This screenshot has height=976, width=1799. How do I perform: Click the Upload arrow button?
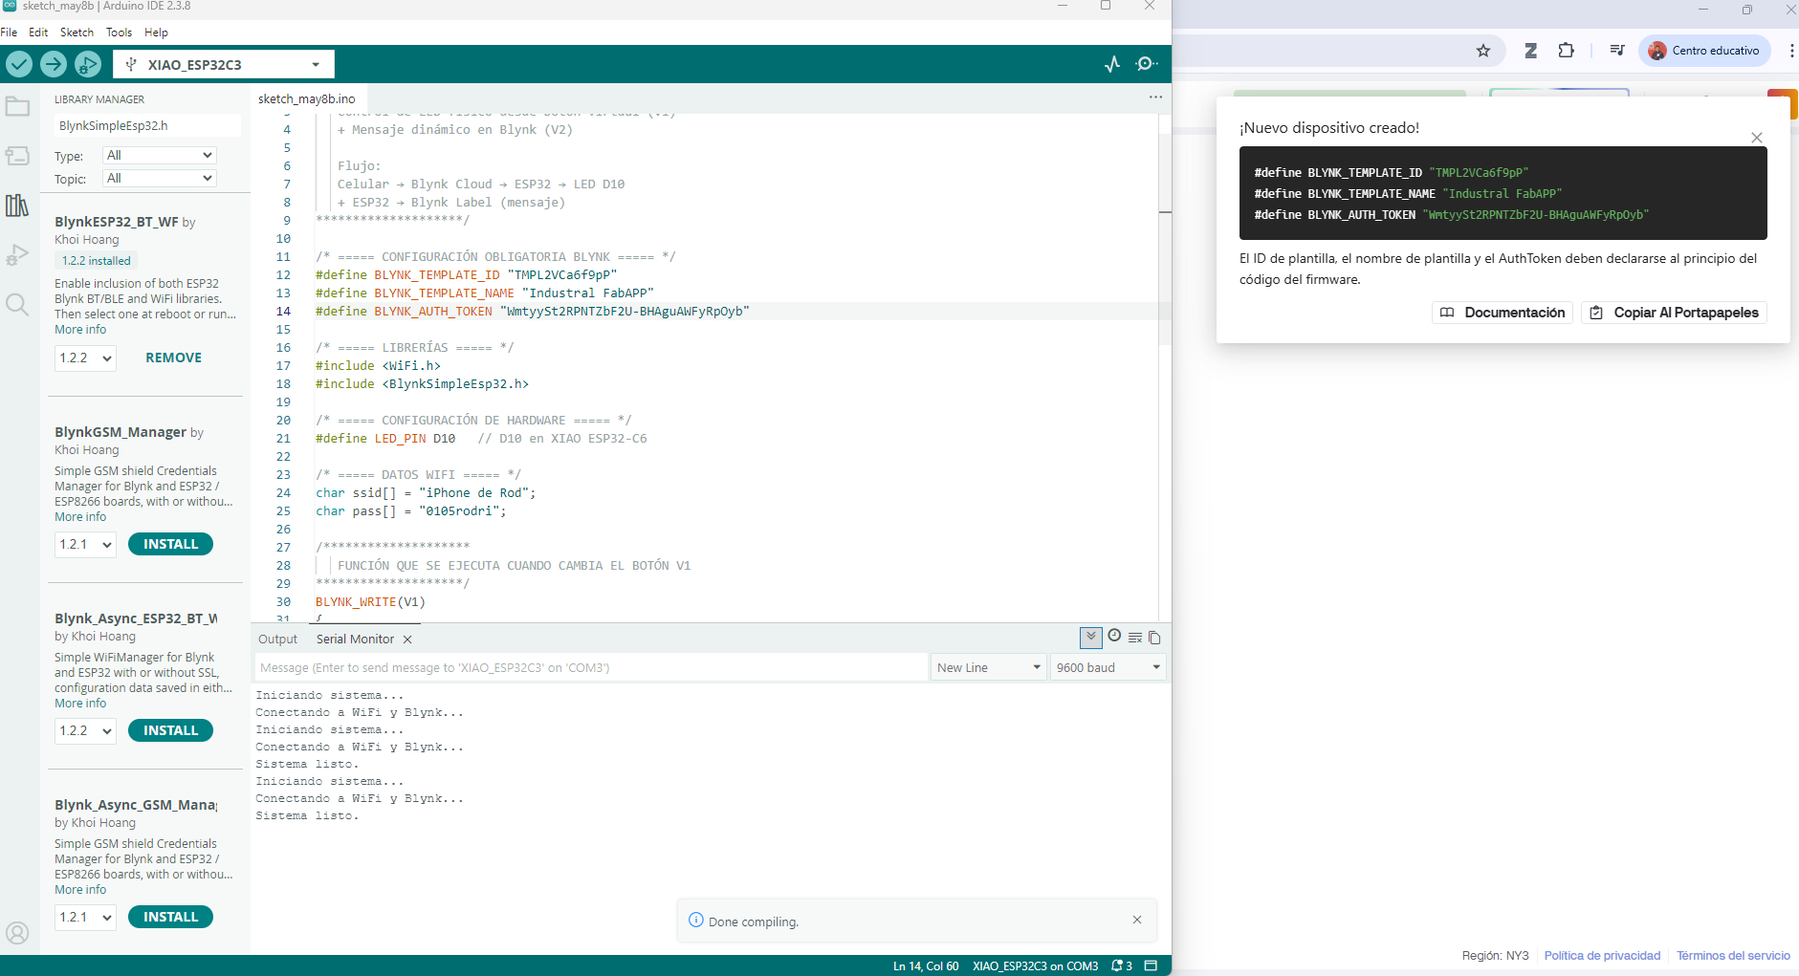(54, 64)
